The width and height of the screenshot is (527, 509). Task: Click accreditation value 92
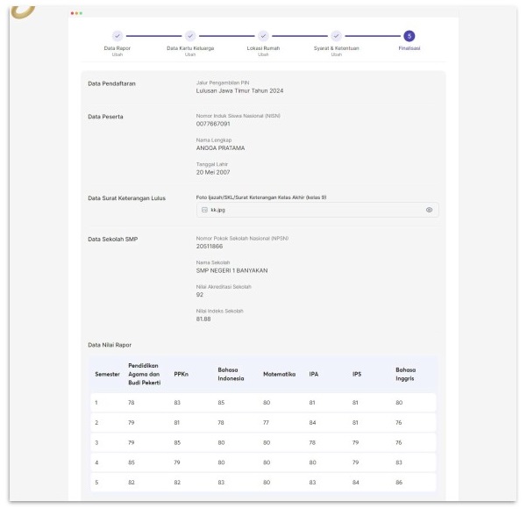(x=200, y=295)
